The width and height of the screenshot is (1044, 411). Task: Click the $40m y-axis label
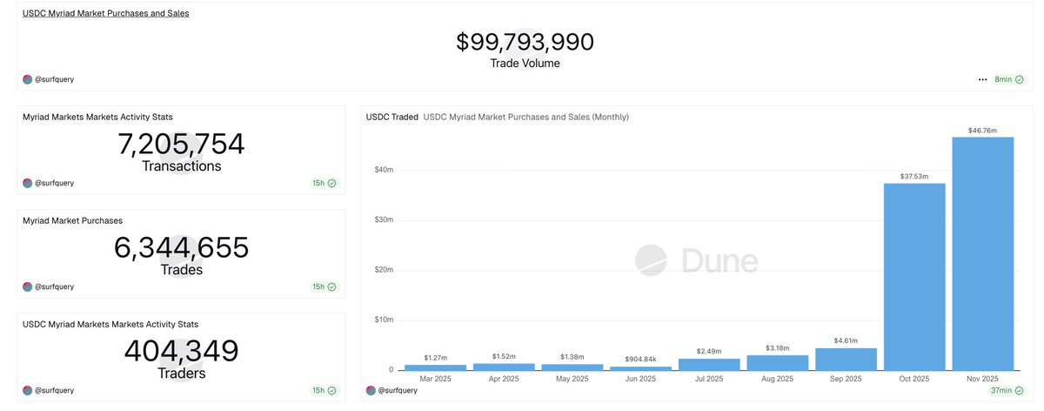click(385, 170)
